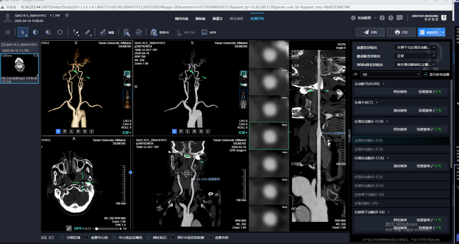The image size is (459, 244).
Task: Select the 右颈内动脉(R-ICA) row
Action: point(401,177)
